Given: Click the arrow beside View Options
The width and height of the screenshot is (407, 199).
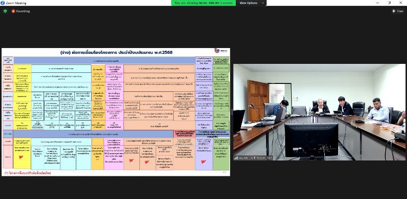Looking at the screenshot, I should click(263, 3).
